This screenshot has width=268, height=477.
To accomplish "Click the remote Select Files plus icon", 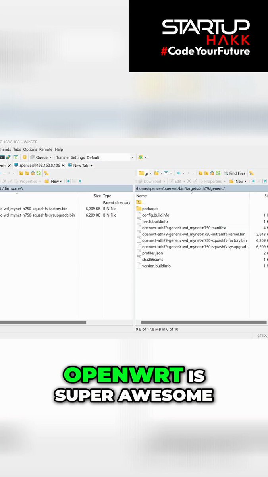I will pyautogui.click(x=254, y=181).
